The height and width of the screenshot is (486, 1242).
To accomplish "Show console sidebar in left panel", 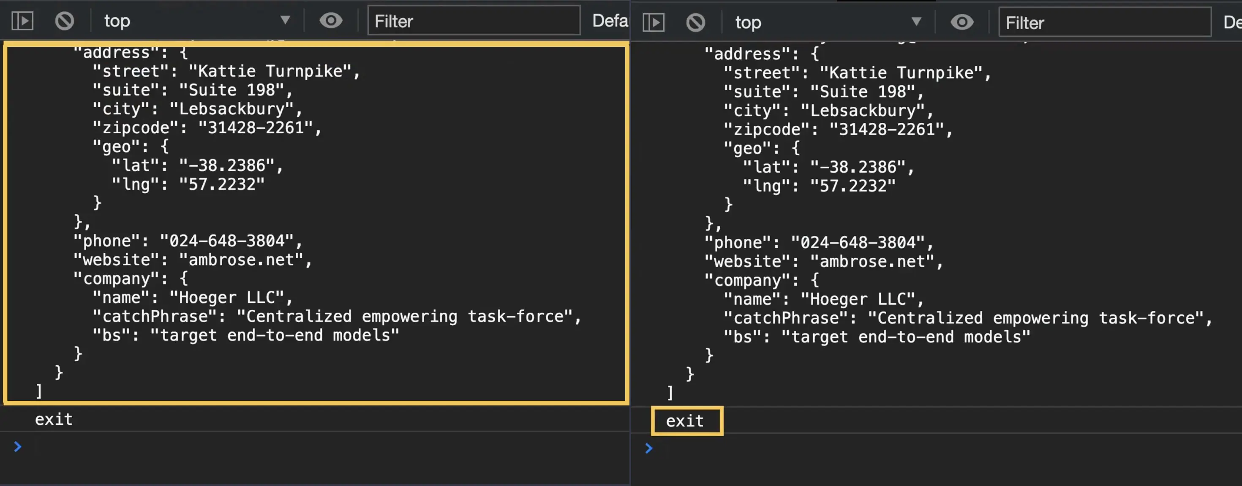I will 22,21.
